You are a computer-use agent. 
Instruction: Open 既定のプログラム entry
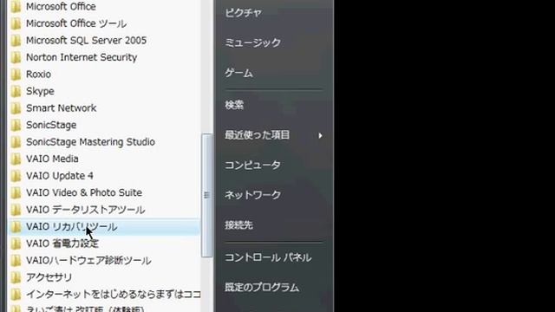[x=262, y=287]
